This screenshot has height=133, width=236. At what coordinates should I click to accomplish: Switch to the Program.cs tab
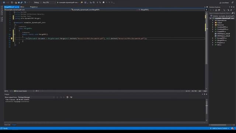(x=34, y=7)
